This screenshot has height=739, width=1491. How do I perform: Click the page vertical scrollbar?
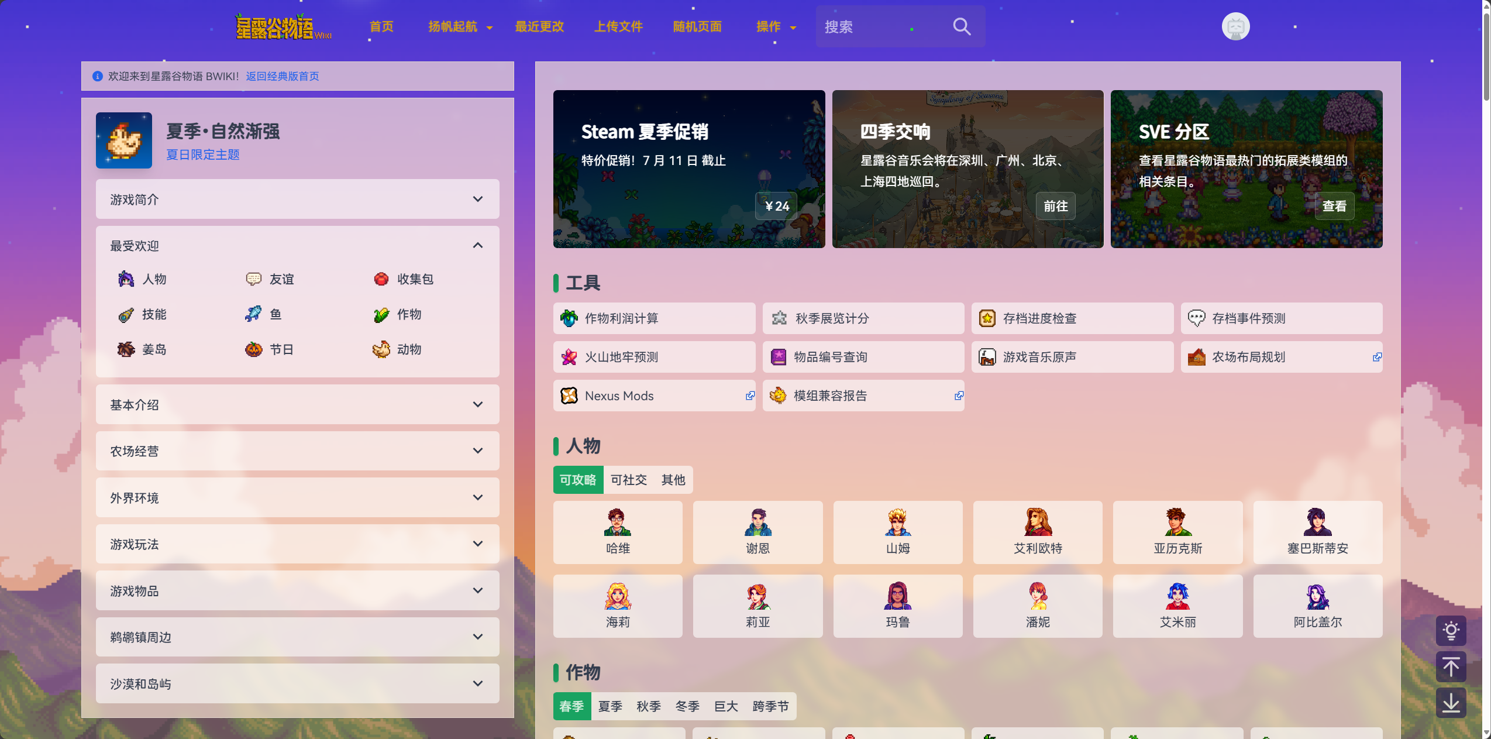click(1486, 59)
